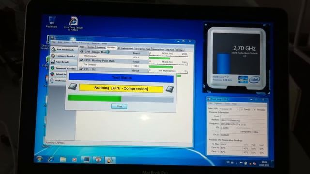
Task: Click the green test progress bar
Action: click(94, 98)
